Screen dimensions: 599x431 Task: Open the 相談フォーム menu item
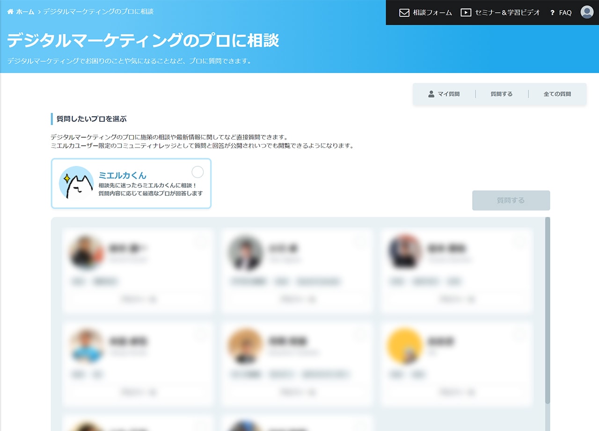pos(432,13)
